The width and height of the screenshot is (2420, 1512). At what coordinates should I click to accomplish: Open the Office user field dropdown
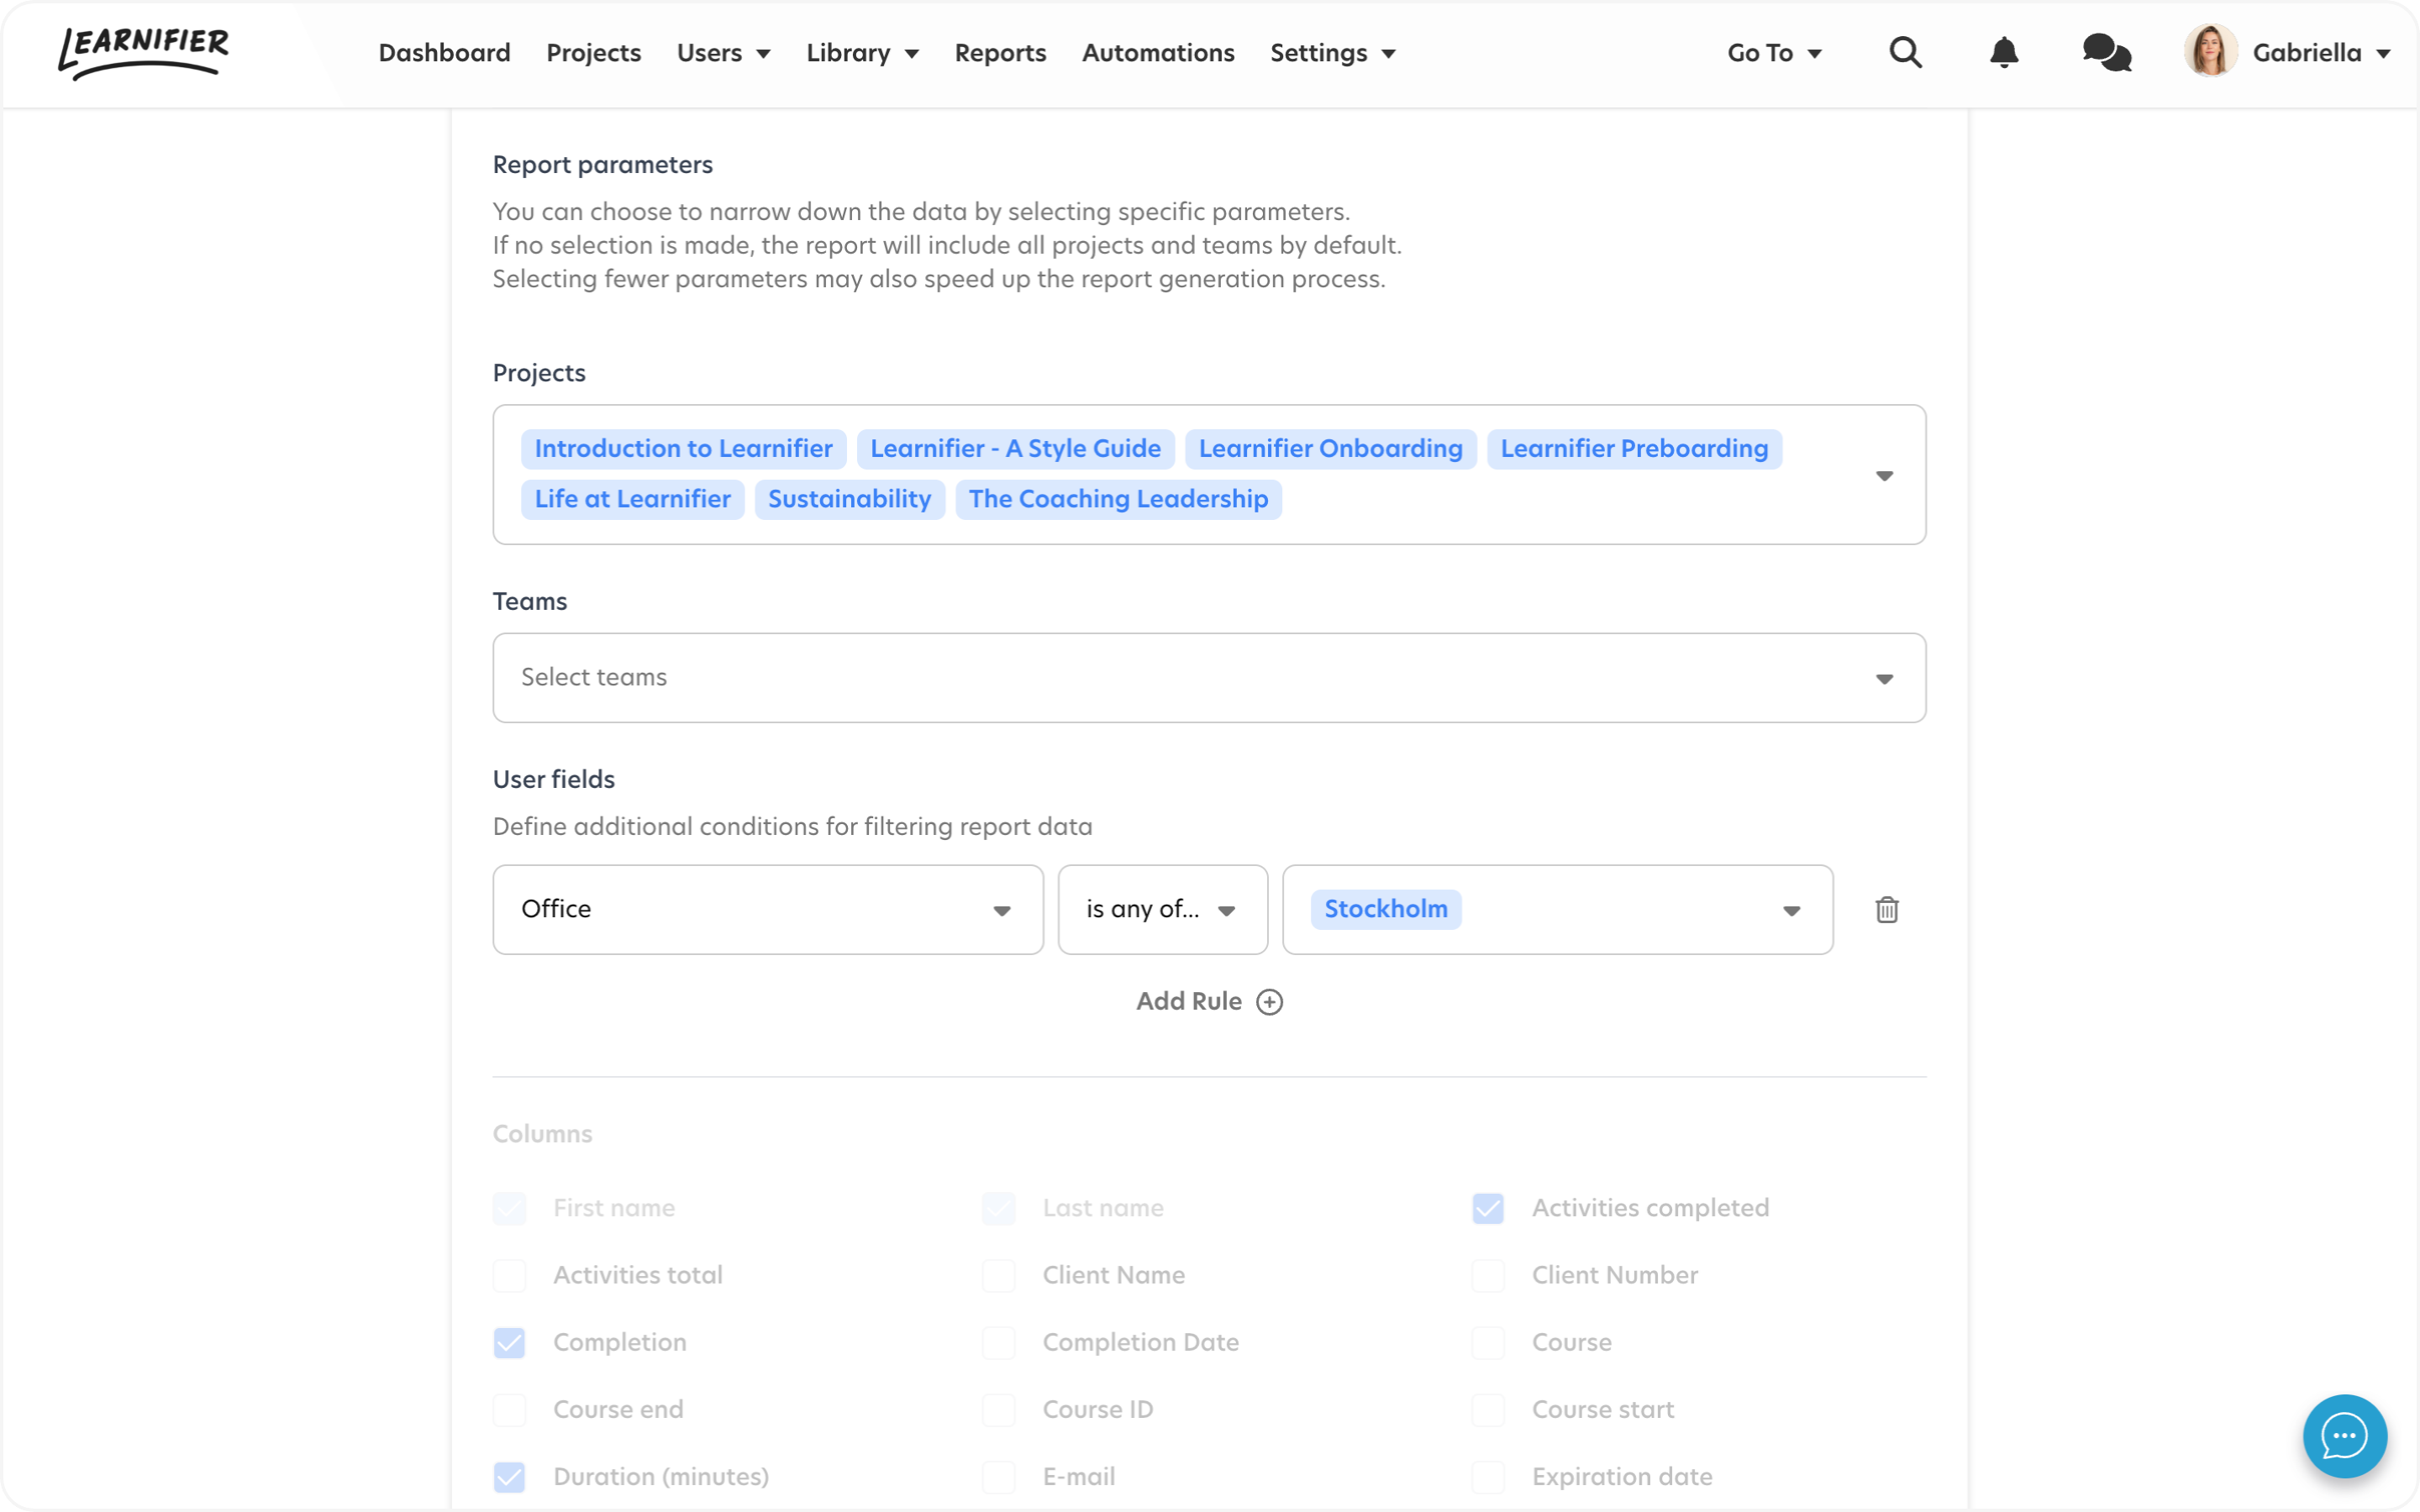point(768,909)
